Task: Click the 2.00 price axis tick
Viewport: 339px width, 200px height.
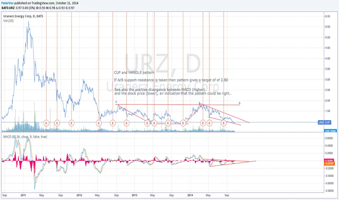Action: tap(327, 100)
